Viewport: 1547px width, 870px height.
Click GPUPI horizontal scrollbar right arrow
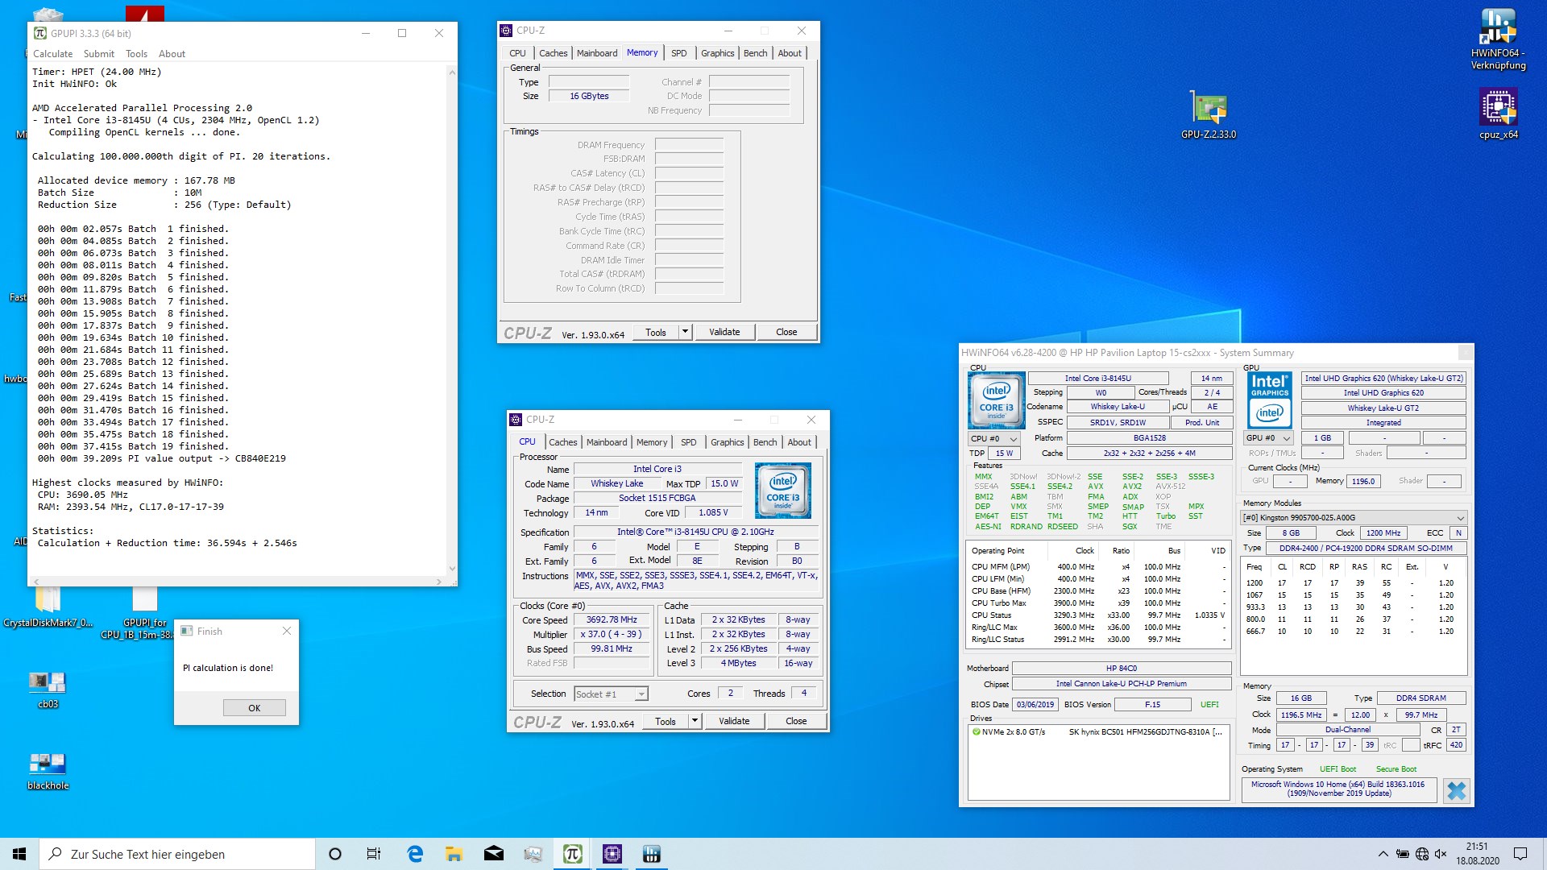(x=439, y=581)
